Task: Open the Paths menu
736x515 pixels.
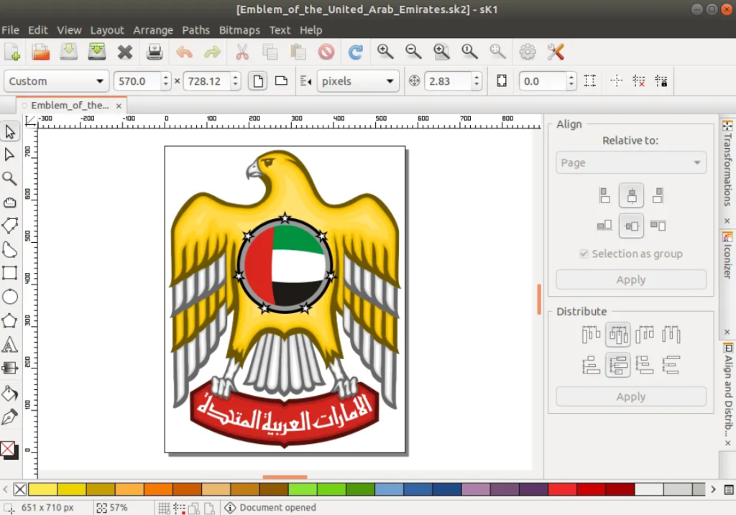Action: click(x=195, y=30)
